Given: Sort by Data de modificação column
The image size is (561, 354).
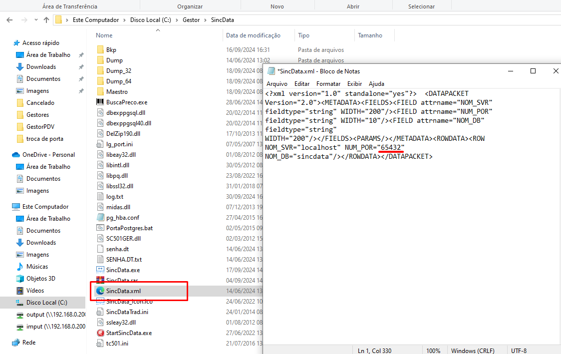Looking at the screenshot, I should point(253,35).
